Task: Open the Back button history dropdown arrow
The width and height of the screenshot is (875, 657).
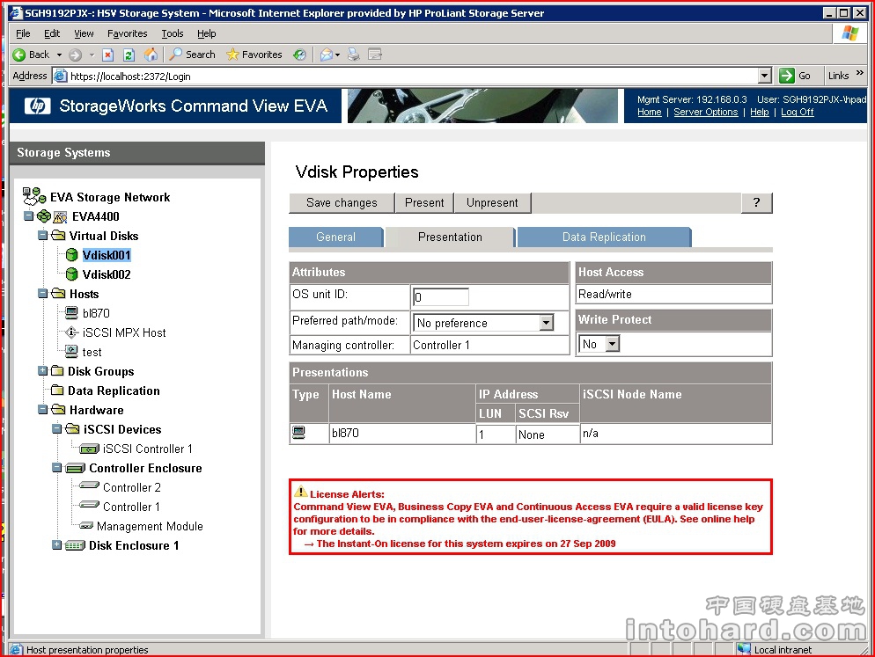Action: (59, 55)
